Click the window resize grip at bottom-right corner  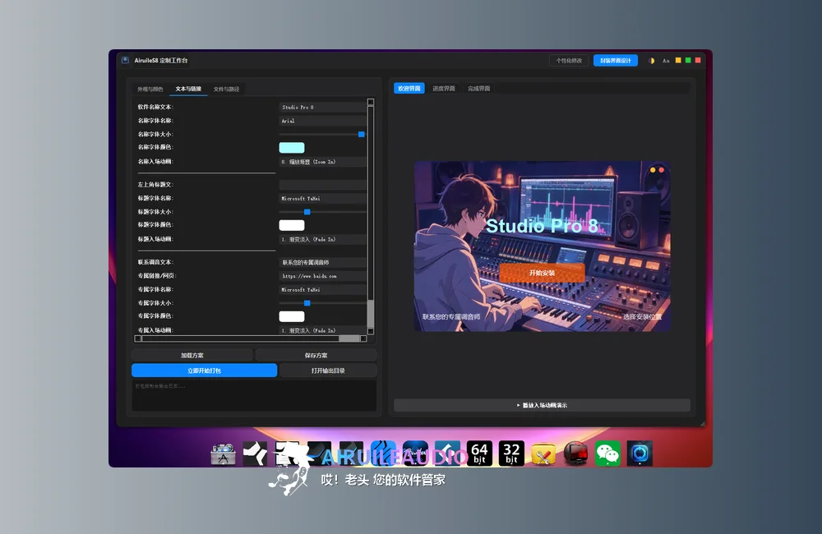[703, 423]
